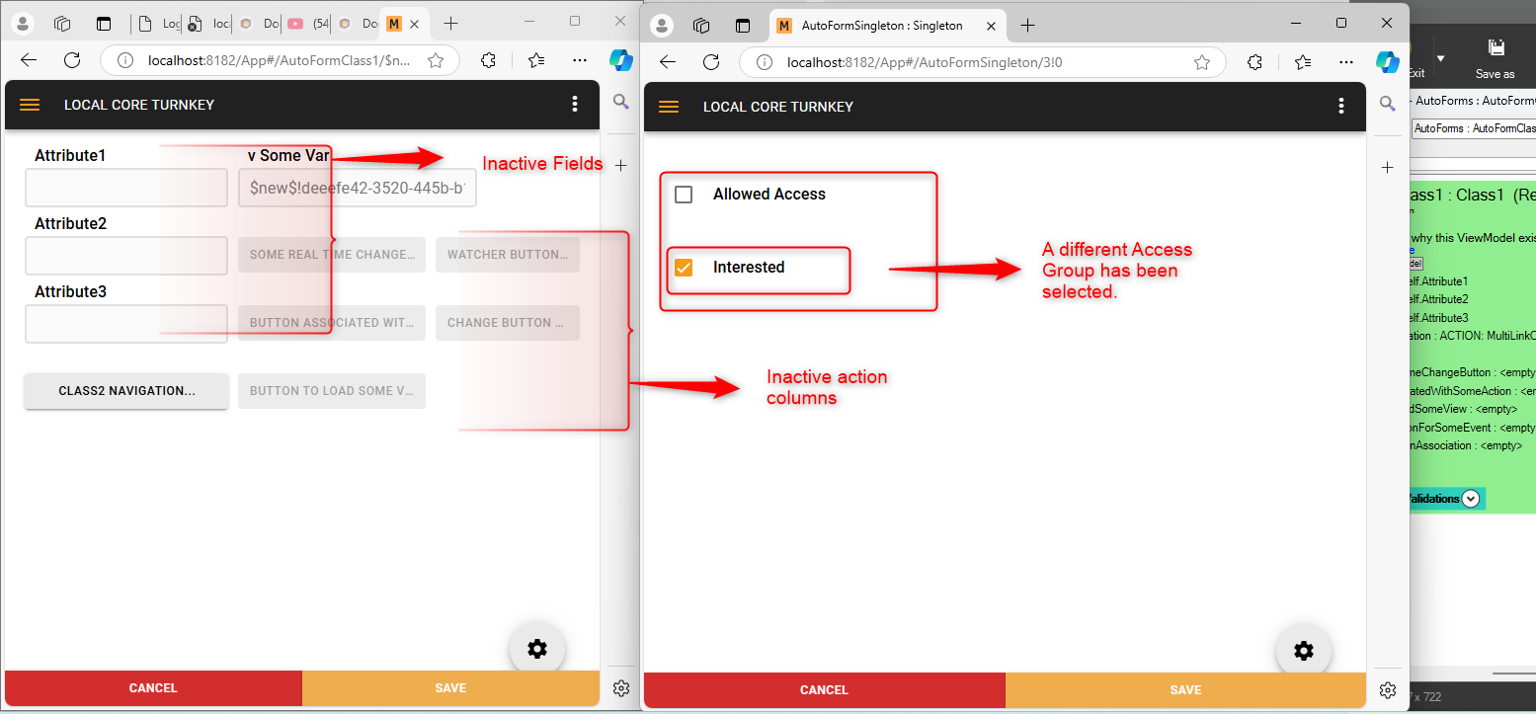Refresh the AutoFormSingleton page
This screenshot has width=1536, height=714.
point(711,62)
